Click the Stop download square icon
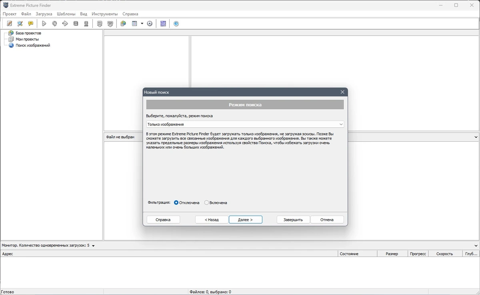 pyautogui.click(x=76, y=24)
